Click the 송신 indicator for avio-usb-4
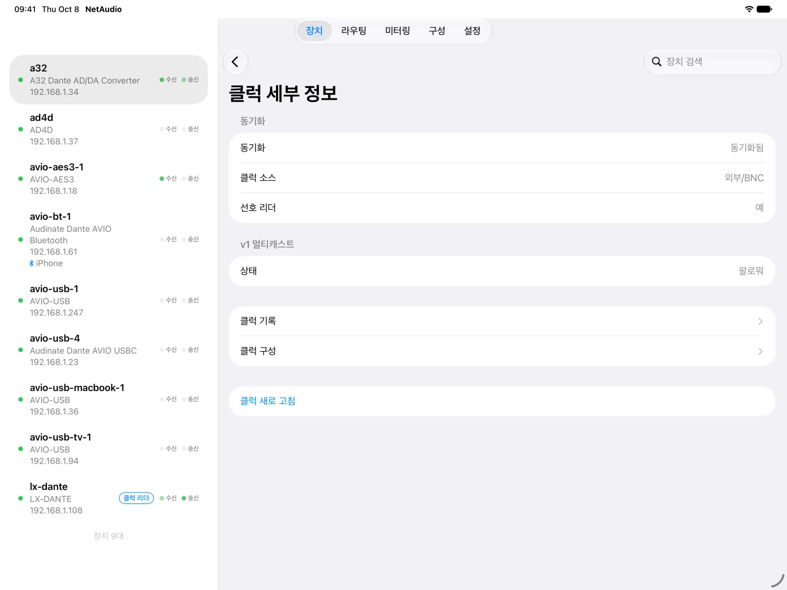Image resolution: width=787 pixels, height=590 pixels. tap(190, 350)
